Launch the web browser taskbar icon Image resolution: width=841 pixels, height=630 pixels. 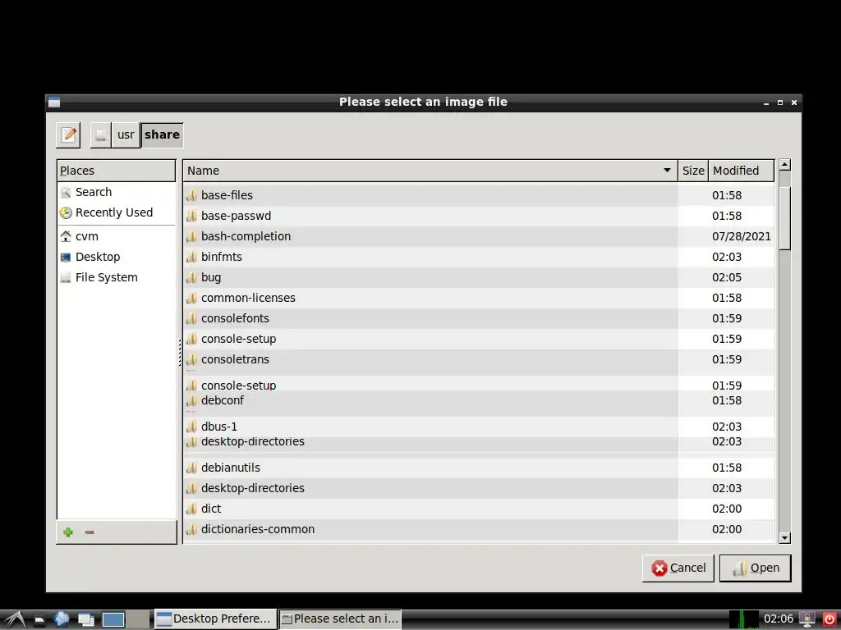pos(62,619)
